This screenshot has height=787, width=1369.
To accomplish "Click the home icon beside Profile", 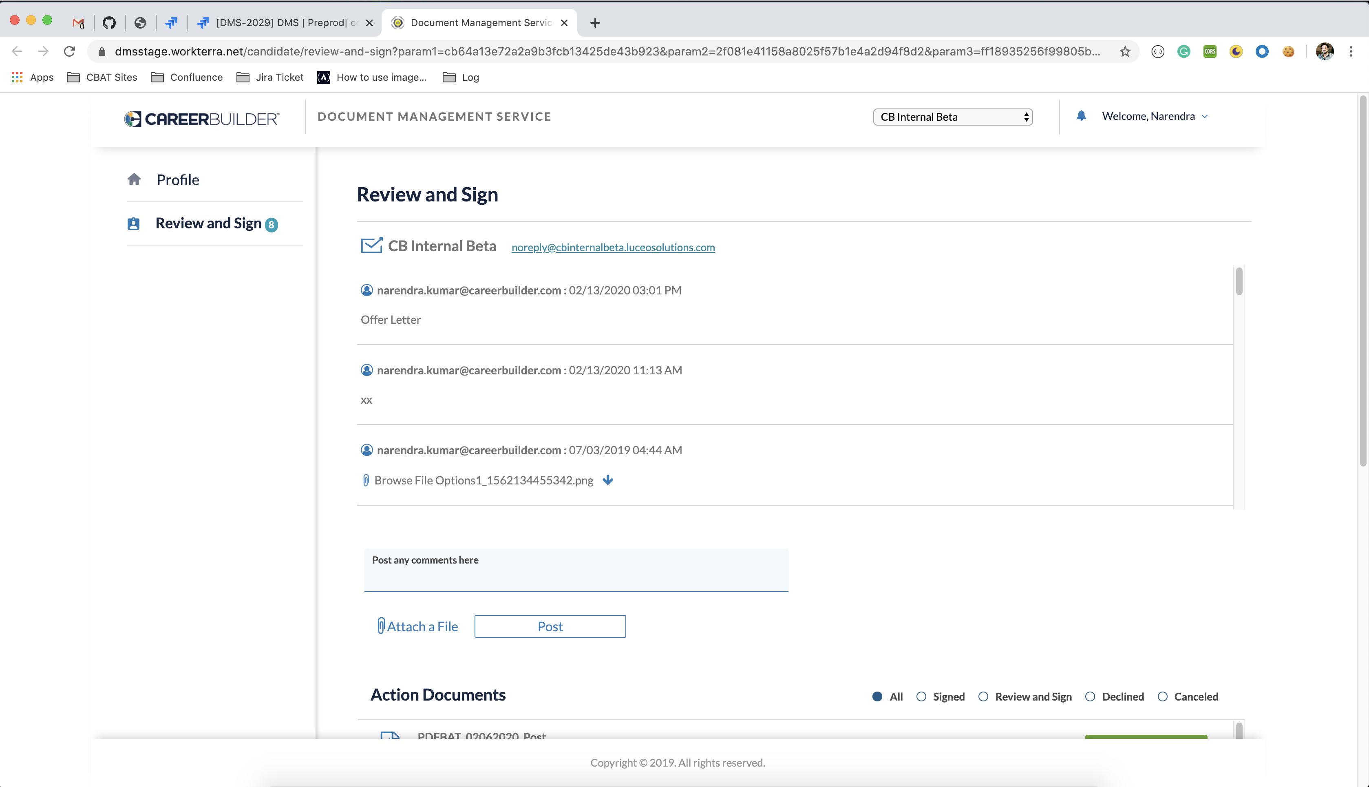I will pyautogui.click(x=134, y=179).
